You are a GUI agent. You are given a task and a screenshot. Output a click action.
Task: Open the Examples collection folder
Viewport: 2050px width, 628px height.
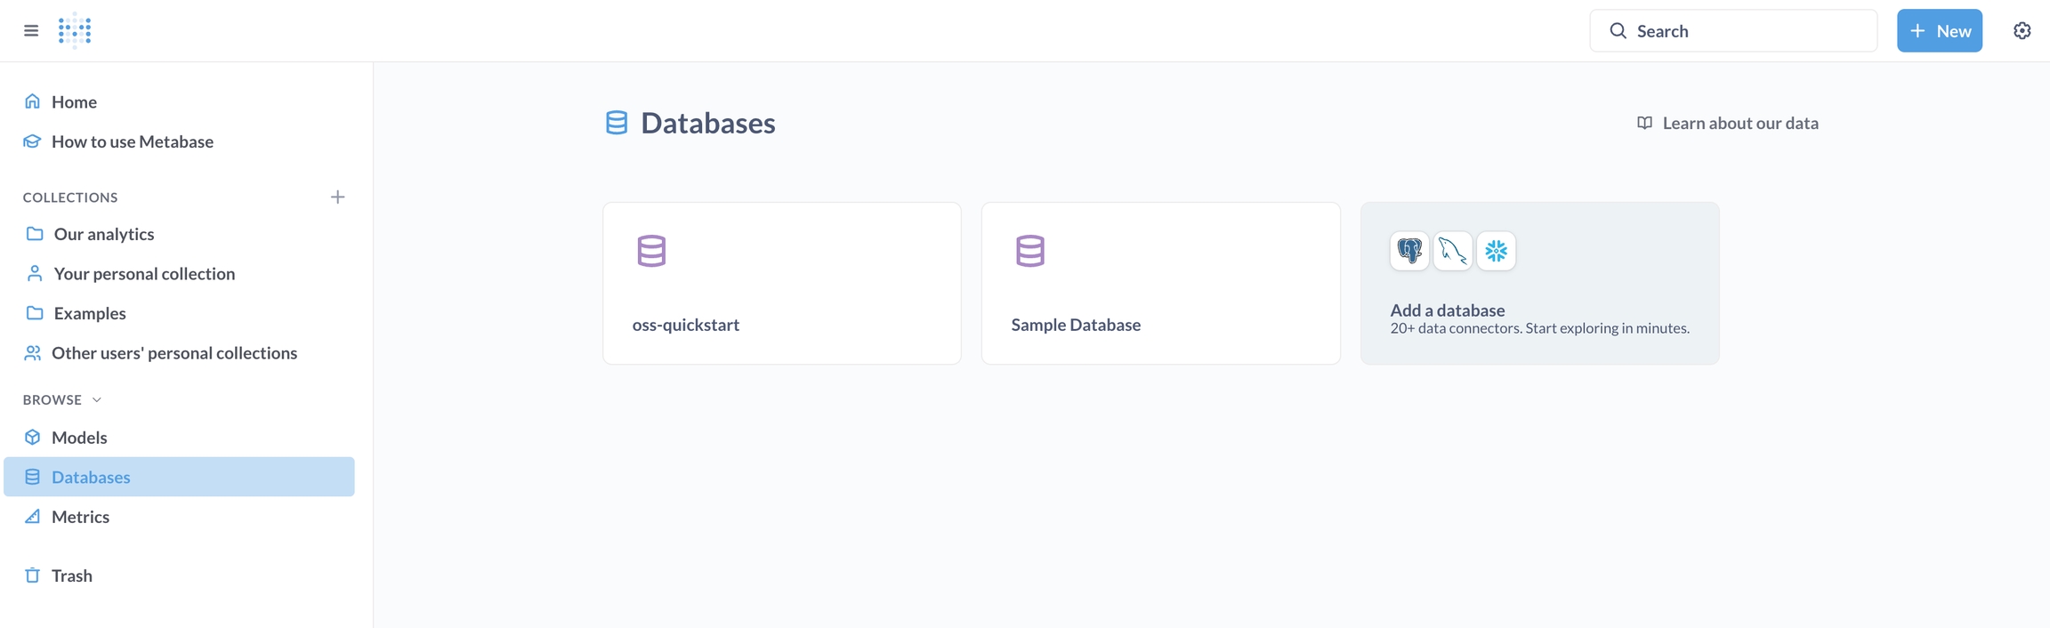[x=89, y=313]
